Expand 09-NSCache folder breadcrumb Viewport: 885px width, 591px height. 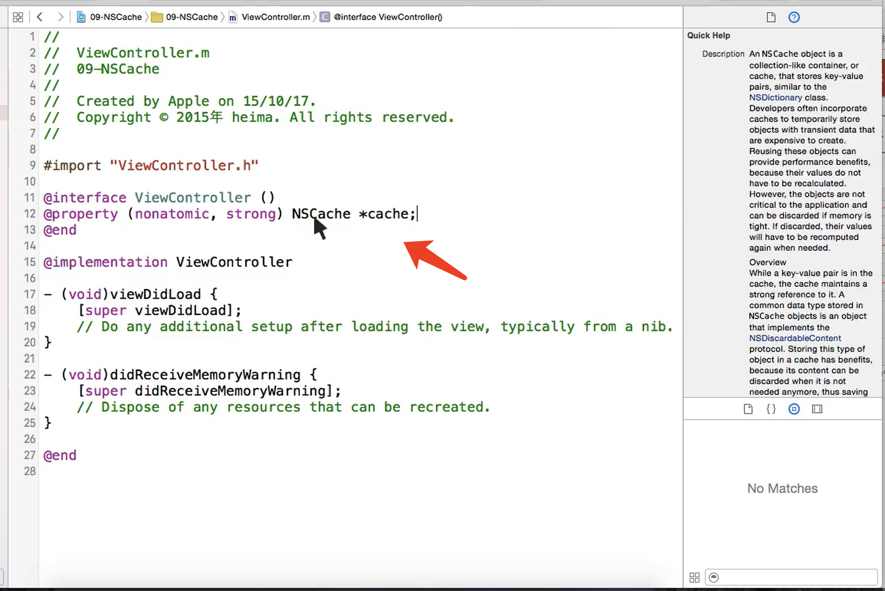tap(191, 17)
